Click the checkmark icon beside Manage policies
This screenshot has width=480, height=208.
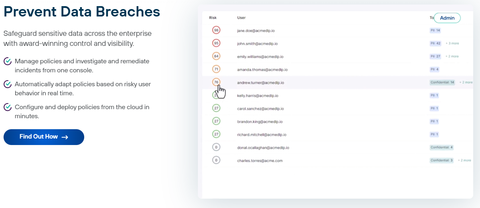[x=7, y=61]
